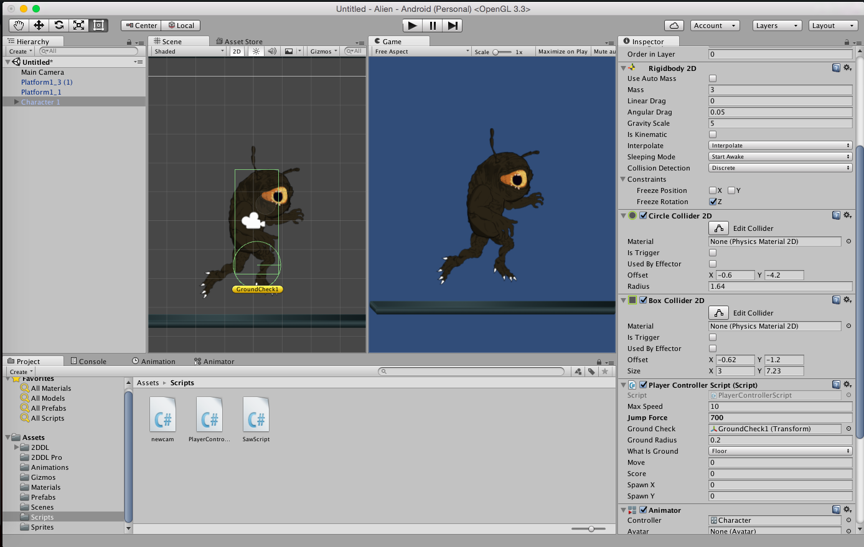Click Maximize on Play button
864x547 pixels.
coord(563,52)
